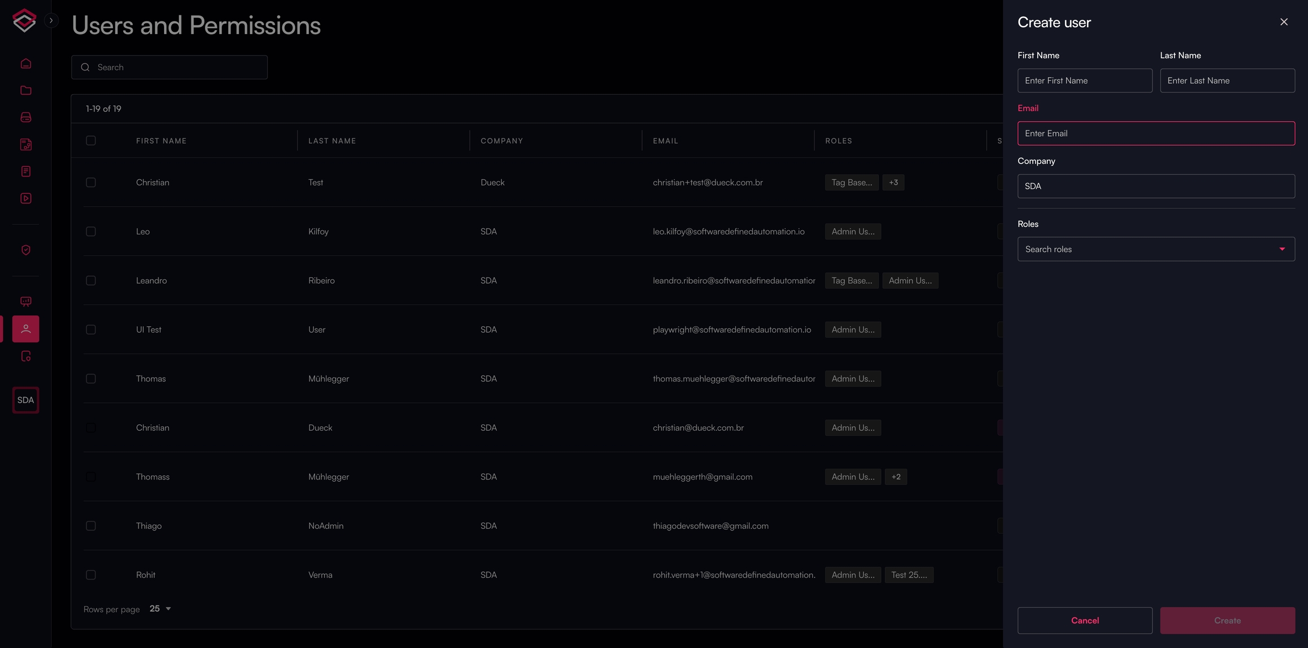Toggle the select-all checkbox in table header
1308x648 pixels.
tap(91, 141)
